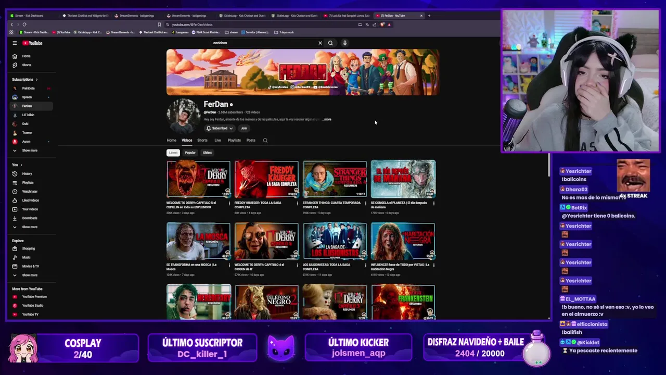Select the Popular filter chip
Image resolution: width=666 pixels, height=375 pixels.
[x=190, y=153]
